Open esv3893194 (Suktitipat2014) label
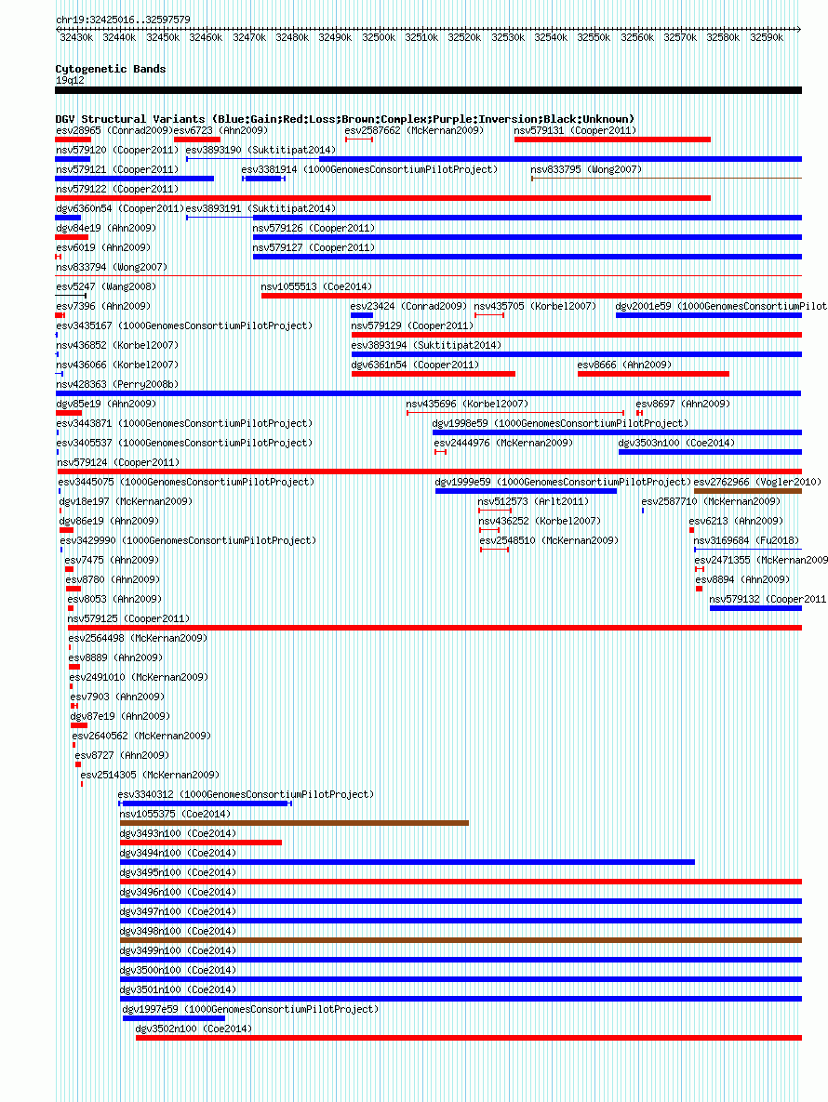This screenshot has width=828, height=1102. 426,346
